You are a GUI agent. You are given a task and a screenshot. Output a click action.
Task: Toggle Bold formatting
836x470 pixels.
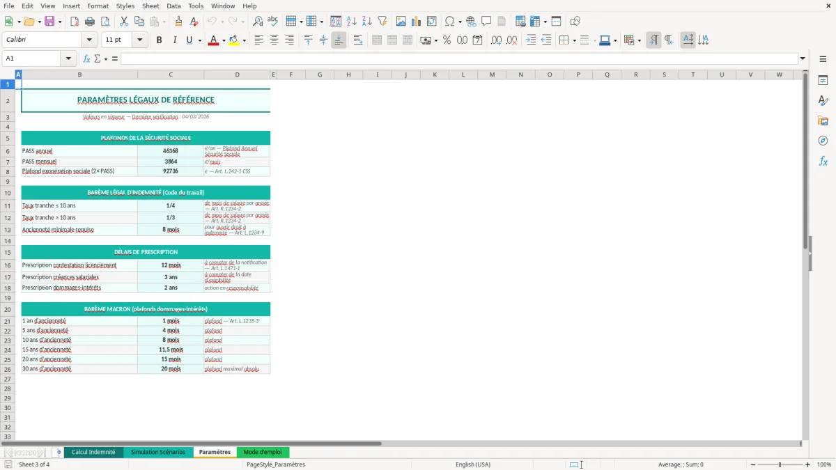pos(160,40)
